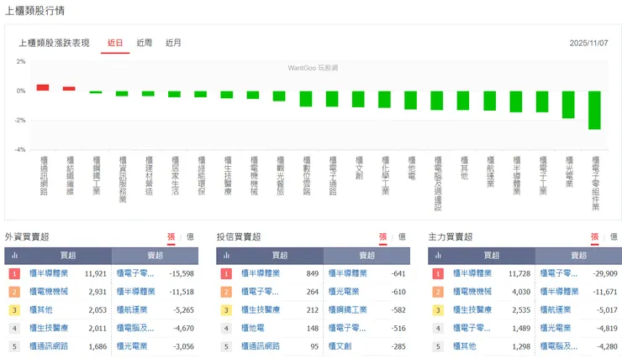Open 櫃半導體業 link beside 11,728 in 主力
Viewport: 622px width, 358px height.
472,273
